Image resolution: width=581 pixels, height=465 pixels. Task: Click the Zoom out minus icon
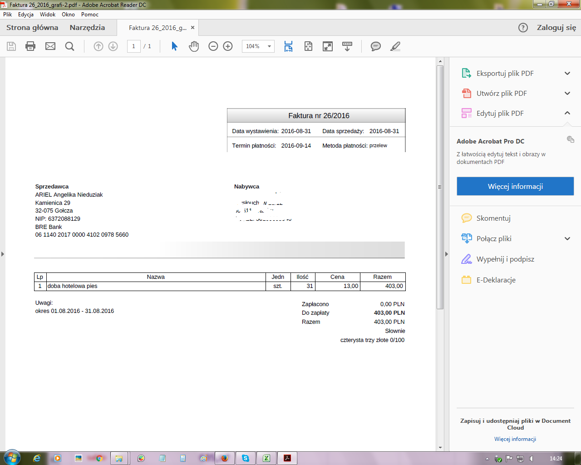point(213,46)
